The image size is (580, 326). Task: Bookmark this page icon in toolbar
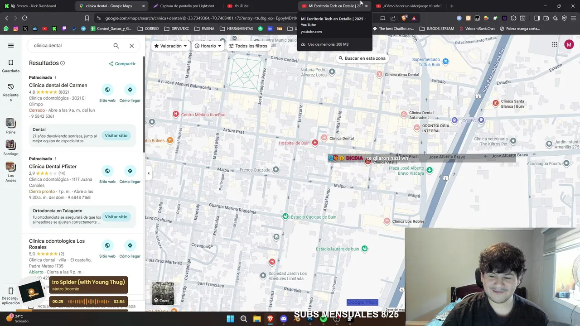click(x=87, y=18)
